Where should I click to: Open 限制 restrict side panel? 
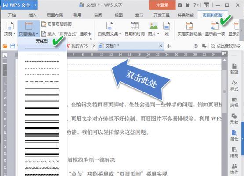[x=234, y=152]
